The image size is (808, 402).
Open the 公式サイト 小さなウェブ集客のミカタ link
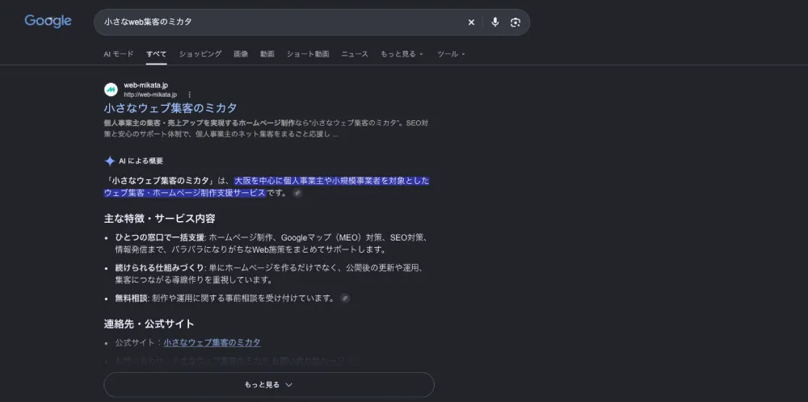coord(212,343)
